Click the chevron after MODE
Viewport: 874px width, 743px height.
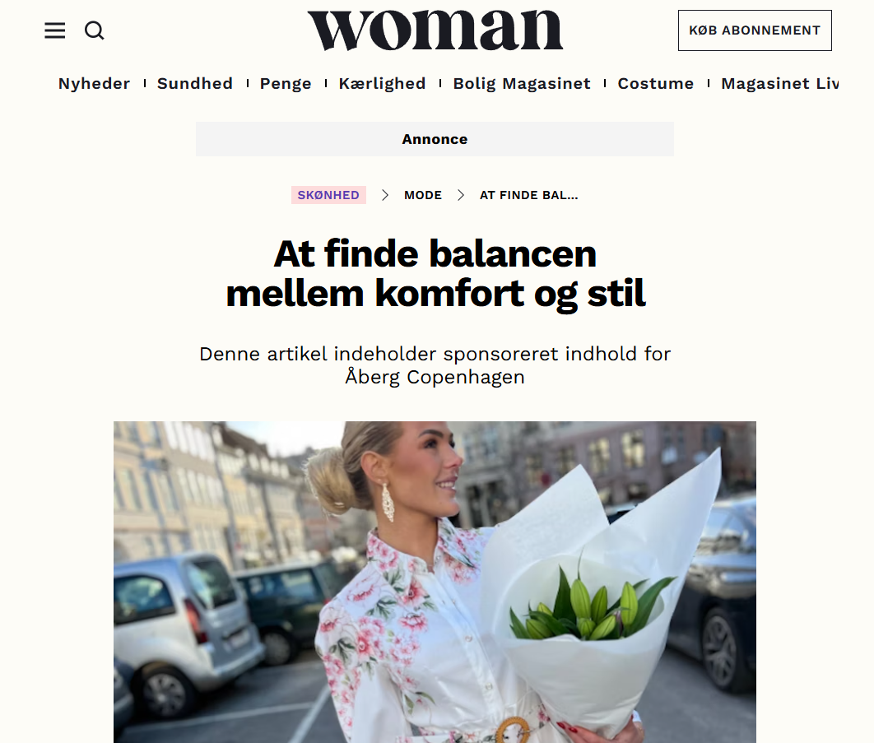coord(460,195)
